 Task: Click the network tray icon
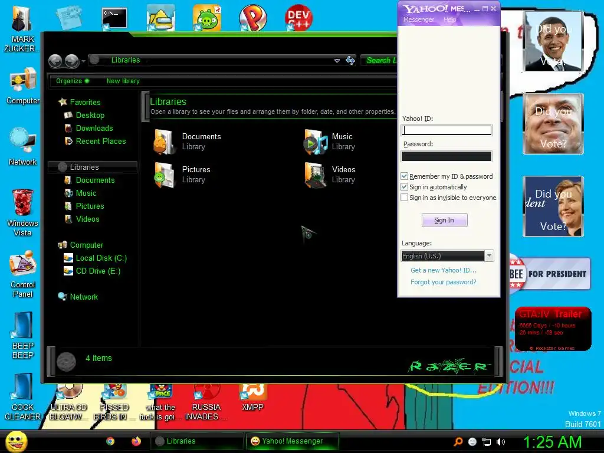(487, 442)
